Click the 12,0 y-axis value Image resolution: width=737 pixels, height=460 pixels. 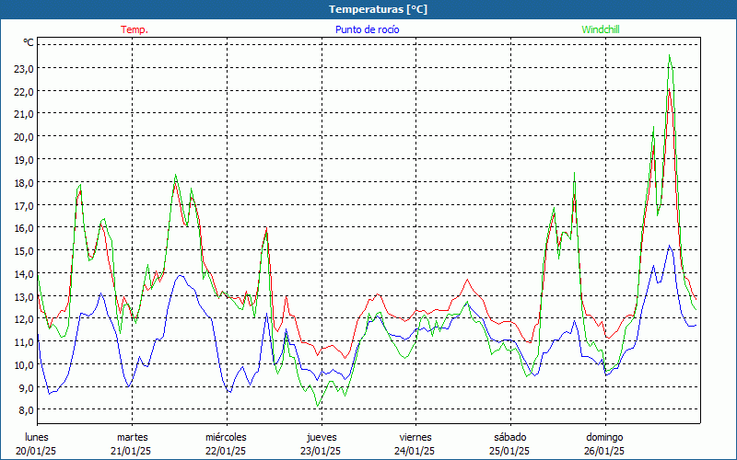click(24, 319)
